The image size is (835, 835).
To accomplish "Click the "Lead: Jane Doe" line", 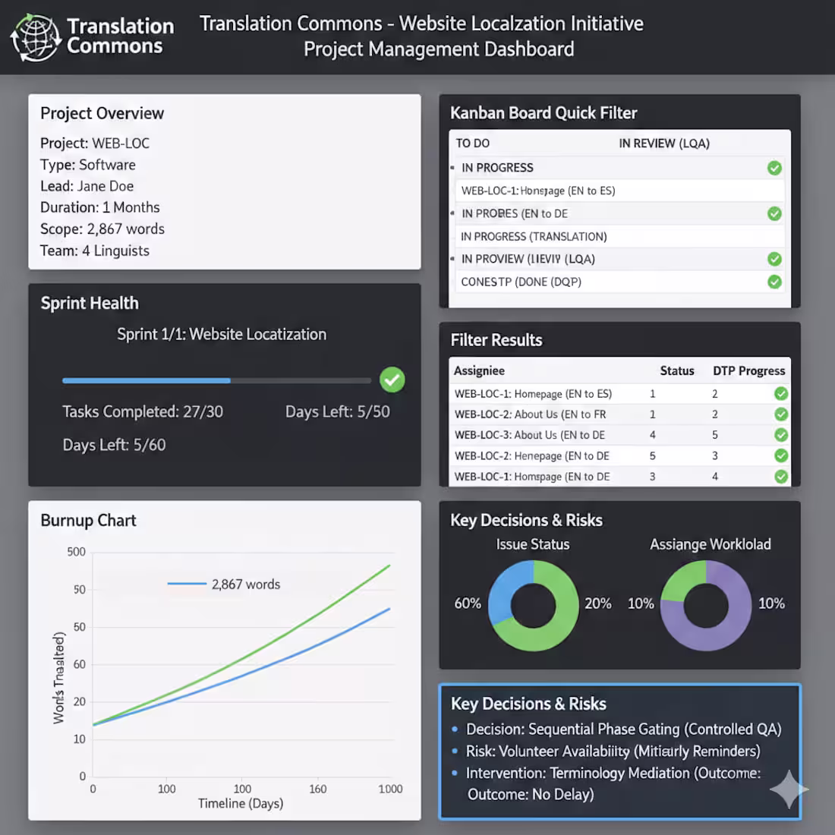I will [x=87, y=186].
